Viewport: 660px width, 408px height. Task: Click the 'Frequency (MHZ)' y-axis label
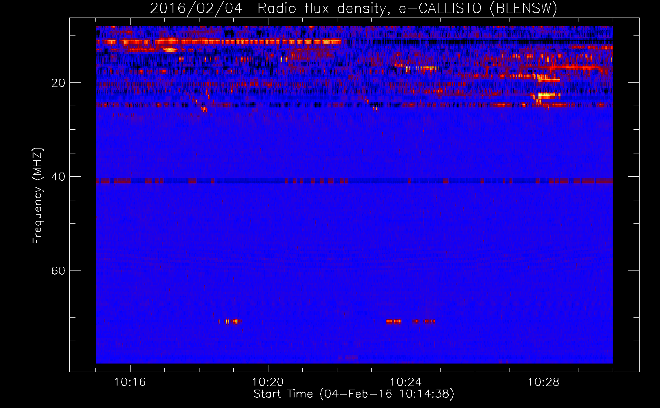click(x=38, y=196)
